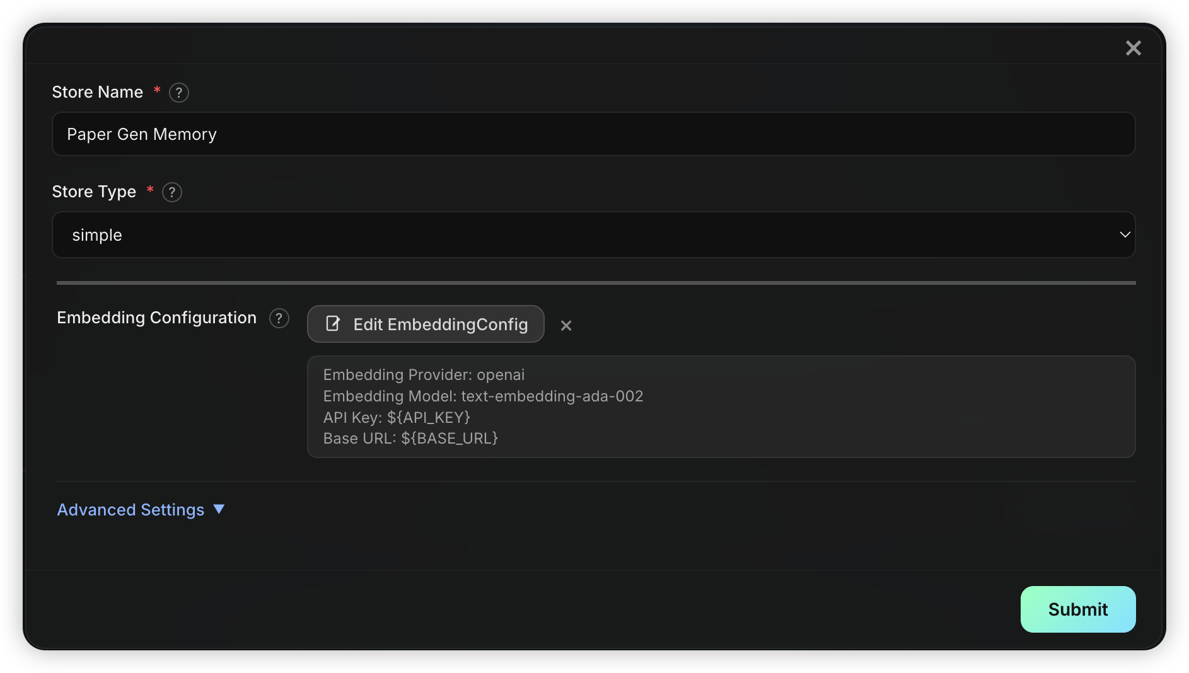Image resolution: width=1189 pixels, height=673 pixels.
Task: Close the dialog with the top-right X
Action: point(1134,48)
